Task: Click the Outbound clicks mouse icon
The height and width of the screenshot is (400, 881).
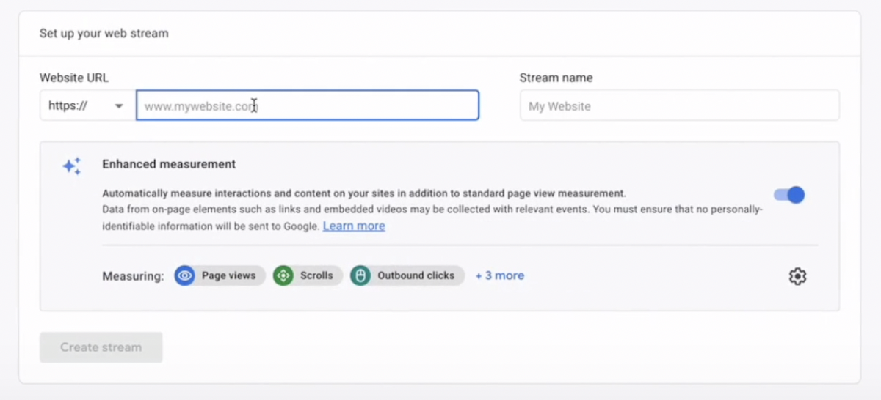Action: point(360,275)
